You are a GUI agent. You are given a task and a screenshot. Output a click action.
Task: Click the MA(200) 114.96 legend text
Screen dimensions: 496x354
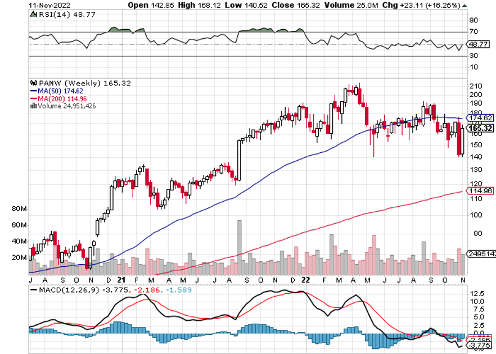(x=64, y=98)
